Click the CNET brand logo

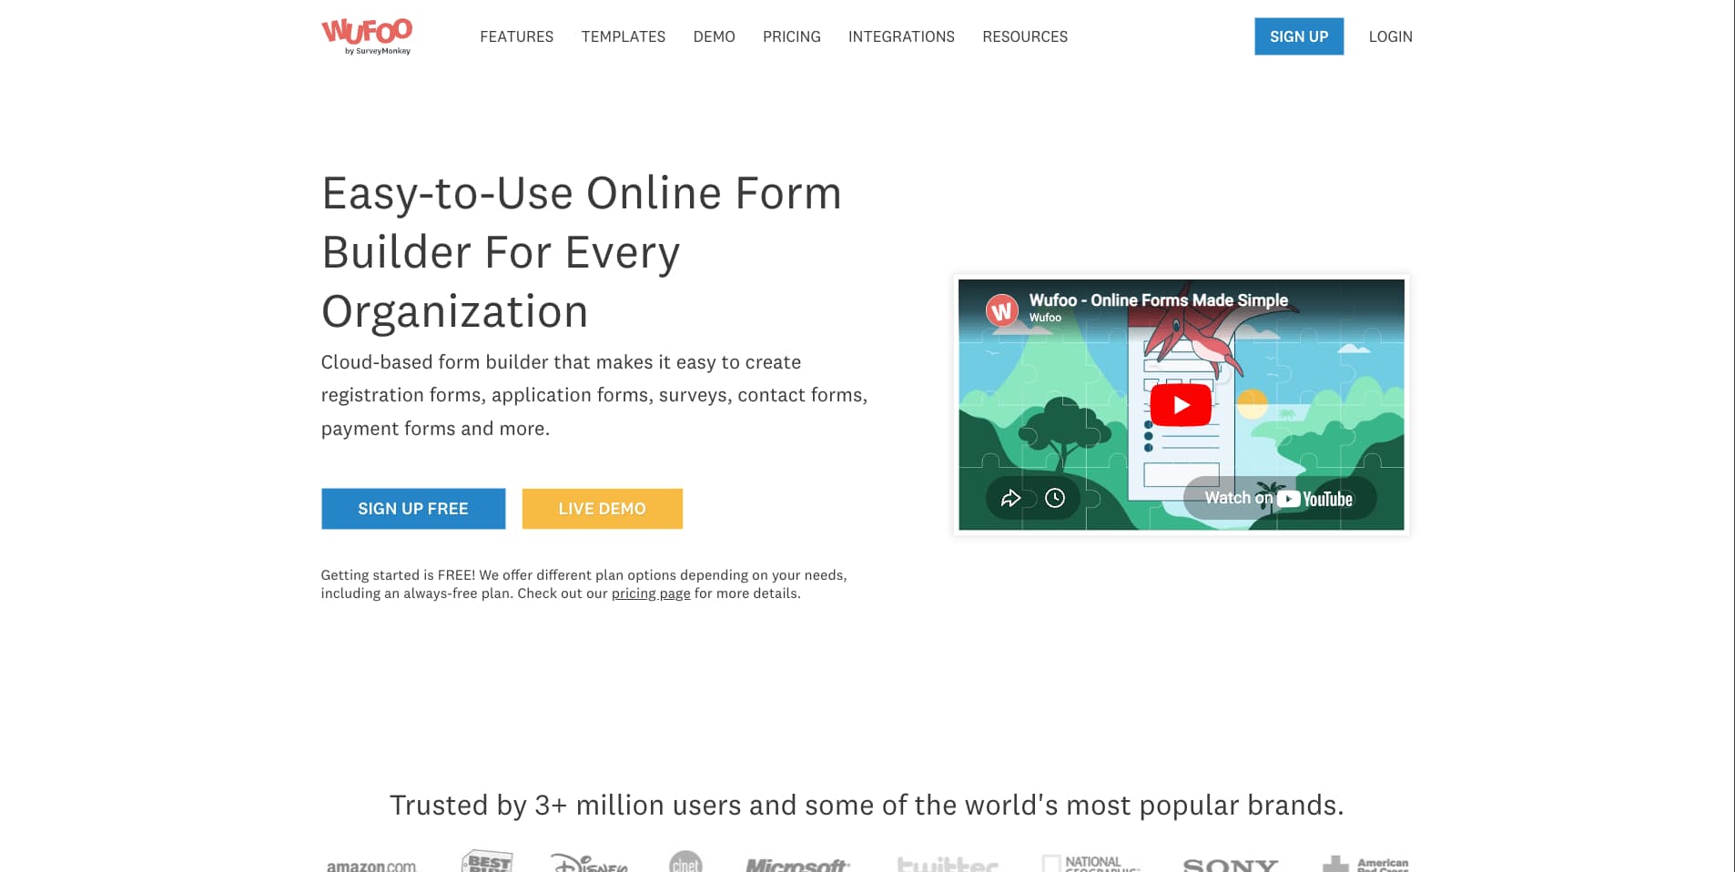[685, 861]
